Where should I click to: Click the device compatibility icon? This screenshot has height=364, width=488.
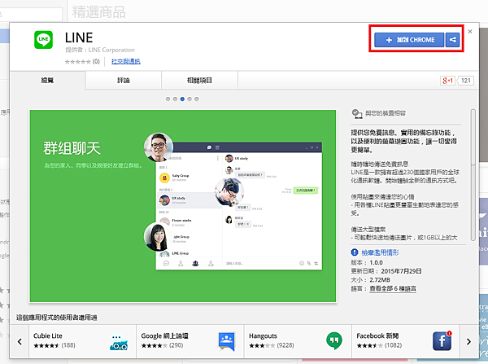tap(357, 114)
